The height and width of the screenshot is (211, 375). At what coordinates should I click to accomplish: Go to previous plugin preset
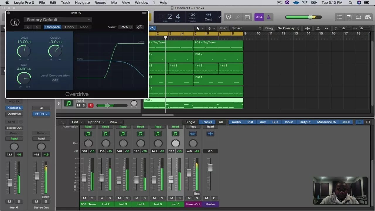(28, 27)
